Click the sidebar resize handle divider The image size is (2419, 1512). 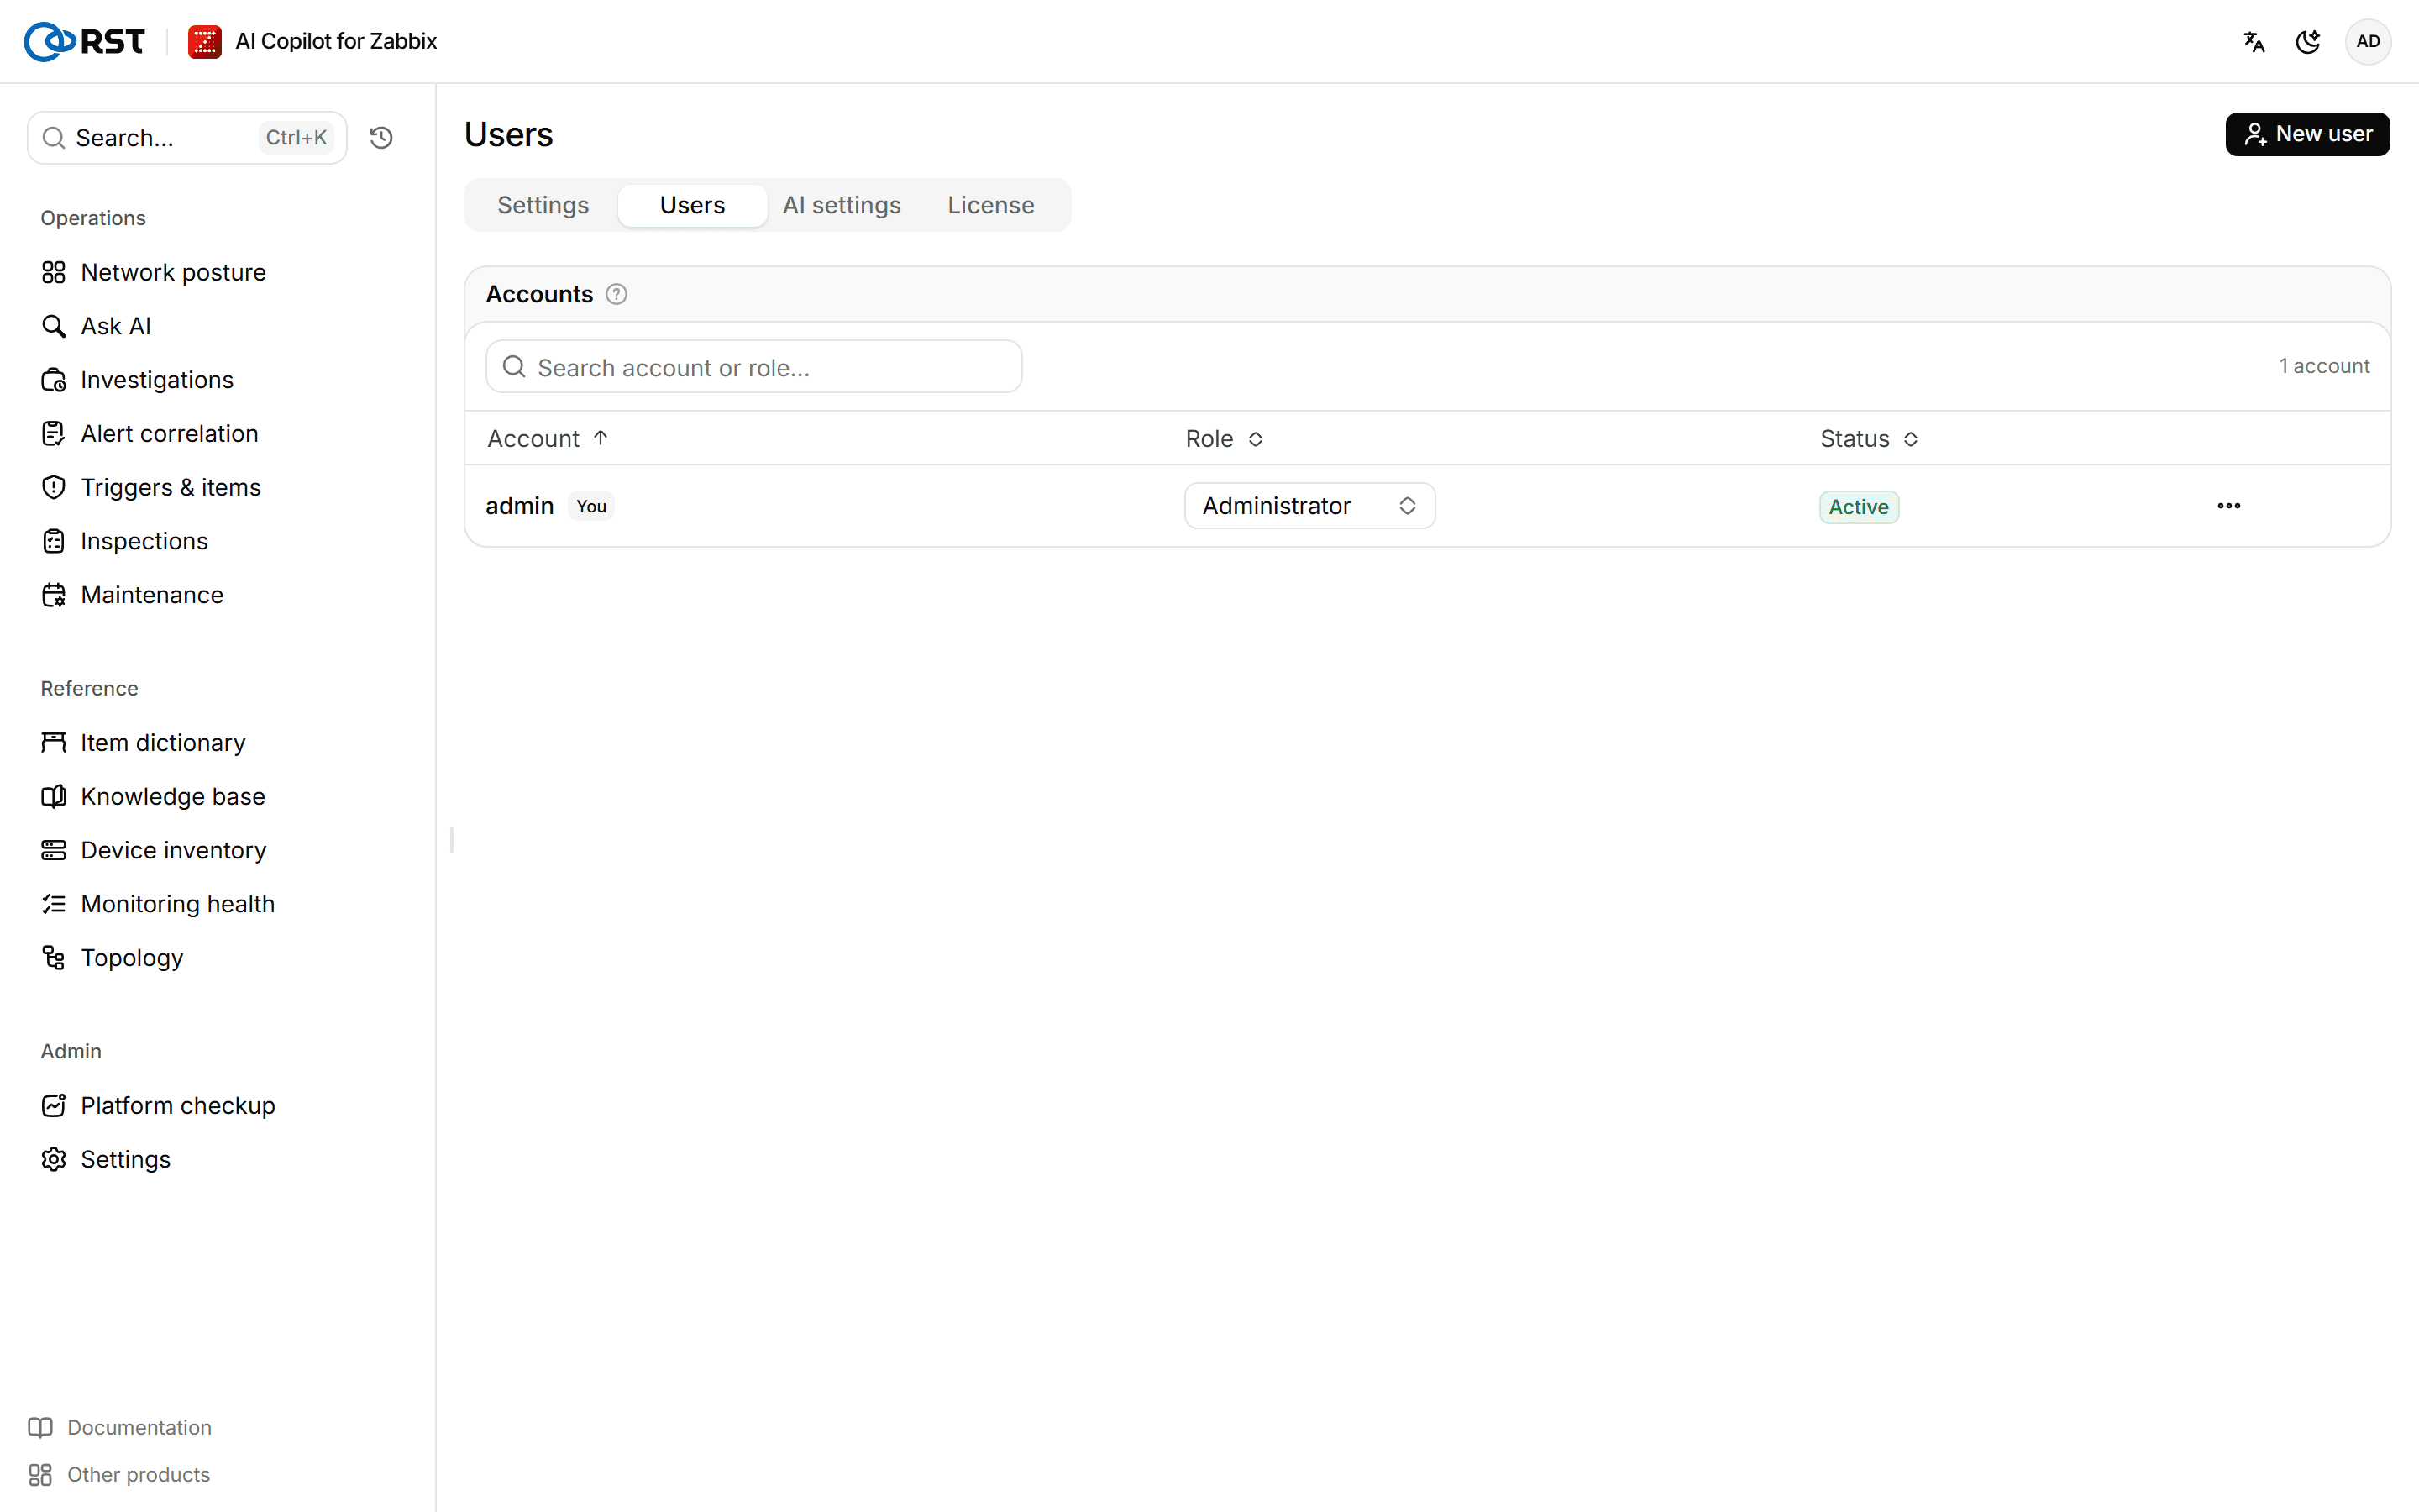(x=452, y=840)
